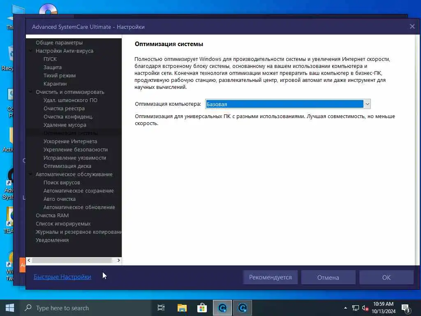This screenshot has height=316, width=421.
Task: Show hidden system tray icons
Action: point(345,308)
